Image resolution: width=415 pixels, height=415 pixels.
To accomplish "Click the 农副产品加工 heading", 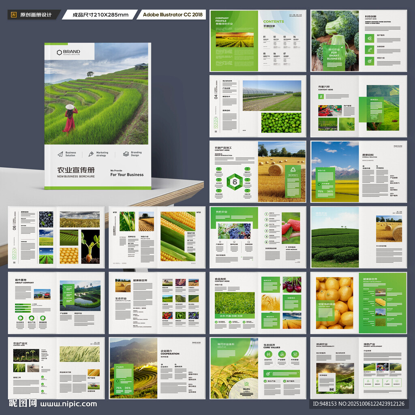I will pyautogui.click(x=223, y=148).
